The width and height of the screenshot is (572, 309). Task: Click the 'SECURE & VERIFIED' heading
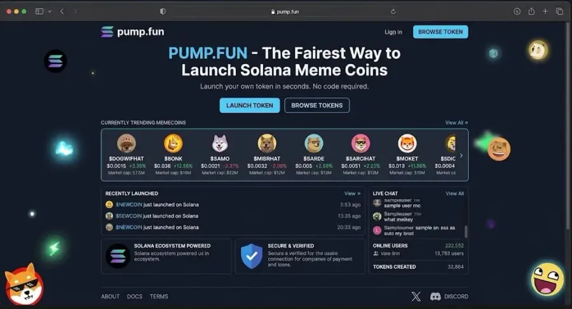coord(290,246)
